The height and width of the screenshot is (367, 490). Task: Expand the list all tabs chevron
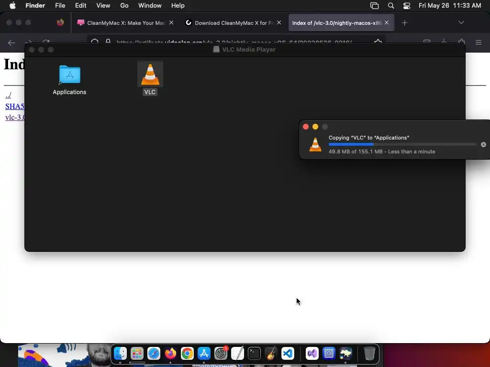click(x=461, y=22)
